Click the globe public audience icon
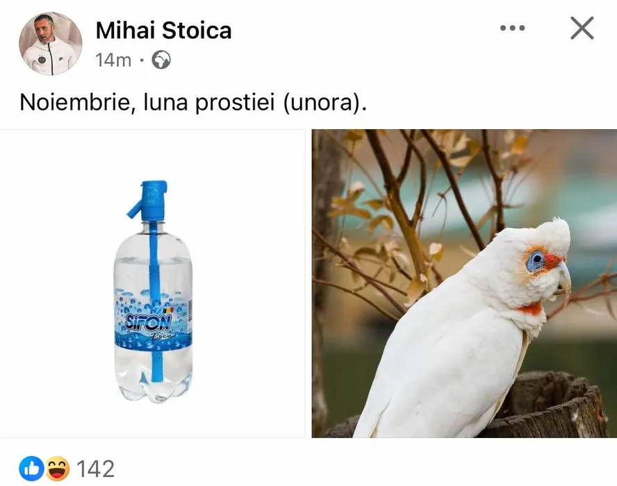 (x=161, y=60)
